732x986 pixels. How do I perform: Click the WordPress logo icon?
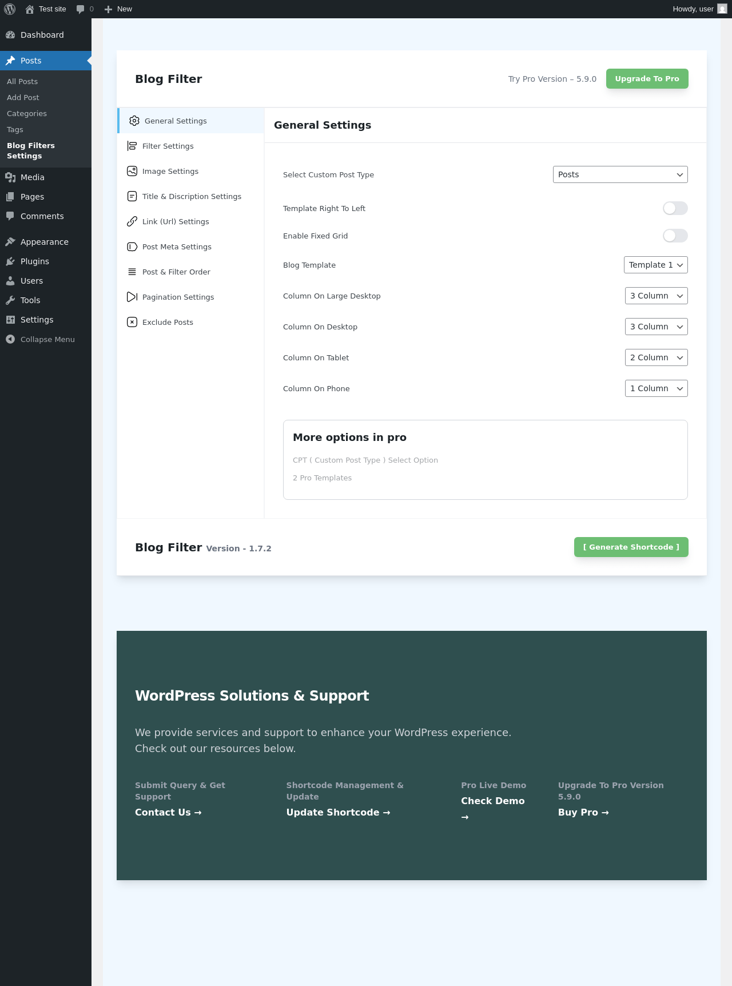tap(10, 9)
